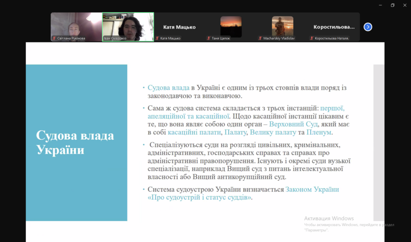Click muted mic icon beside Світлана Рукінова
This screenshot has width=411, height=242.
[x=54, y=38]
